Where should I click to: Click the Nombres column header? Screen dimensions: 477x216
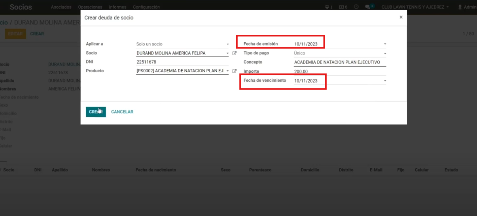coord(101,170)
